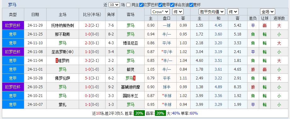Open the 国际米兰 team link
Viewport: 290px width, 119px height.
(131, 96)
